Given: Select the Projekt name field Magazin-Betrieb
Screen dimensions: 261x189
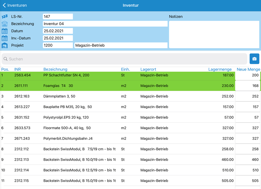Looking at the screenshot, I should click(121, 45).
